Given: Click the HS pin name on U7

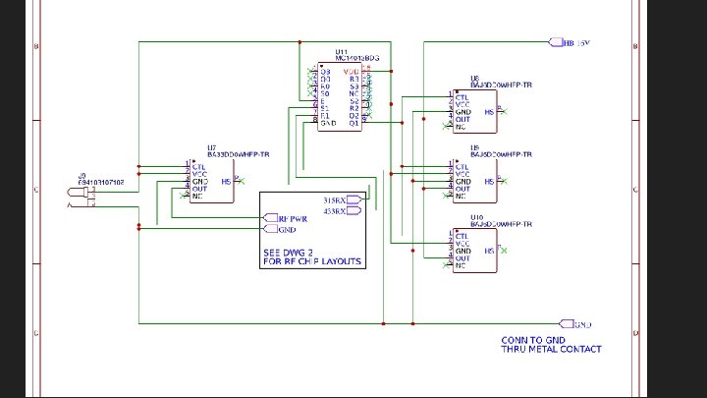Looking at the screenshot, I should tap(226, 182).
